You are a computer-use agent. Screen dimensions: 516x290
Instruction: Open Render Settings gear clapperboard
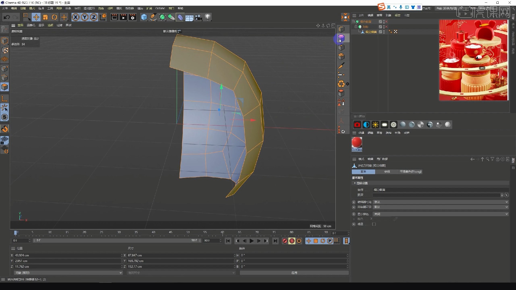click(132, 17)
